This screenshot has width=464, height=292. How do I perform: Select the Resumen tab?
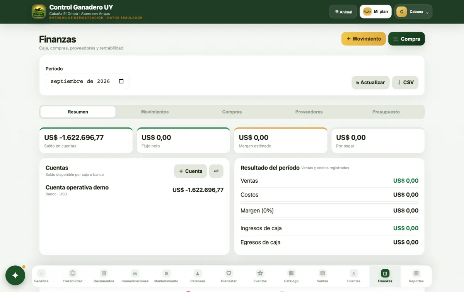(x=78, y=112)
